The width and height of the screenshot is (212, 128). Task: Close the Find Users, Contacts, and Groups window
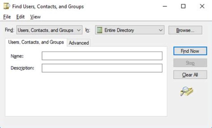coord(202,6)
